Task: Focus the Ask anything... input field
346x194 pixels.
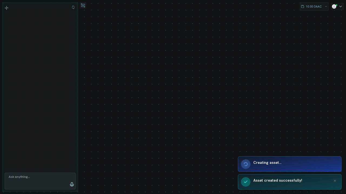Action: pos(40,181)
